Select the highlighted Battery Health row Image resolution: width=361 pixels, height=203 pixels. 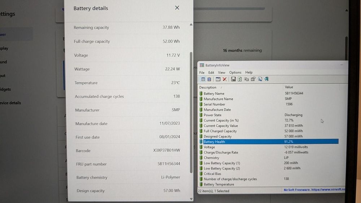pos(269,142)
